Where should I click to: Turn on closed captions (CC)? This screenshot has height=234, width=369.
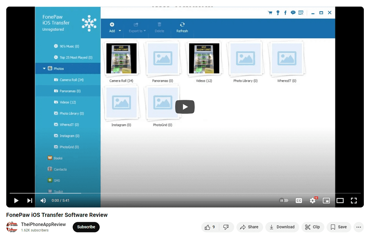299,200
